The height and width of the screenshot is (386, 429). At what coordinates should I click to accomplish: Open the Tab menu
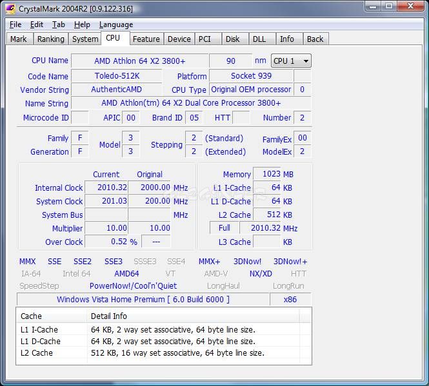59,24
